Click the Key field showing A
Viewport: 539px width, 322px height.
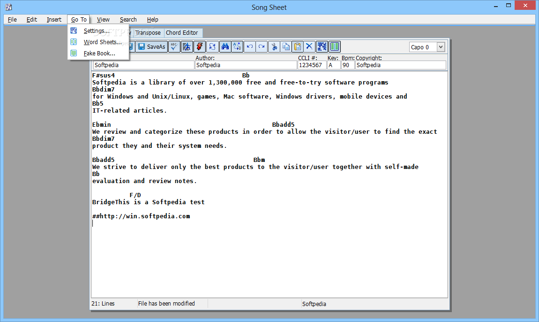click(x=334, y=65)
